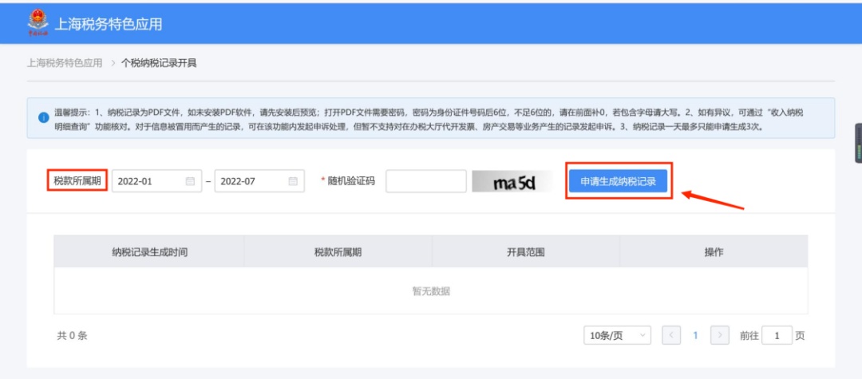Go to previous page arrow in pagination
The image size is (862, 379).
(671, 336)
